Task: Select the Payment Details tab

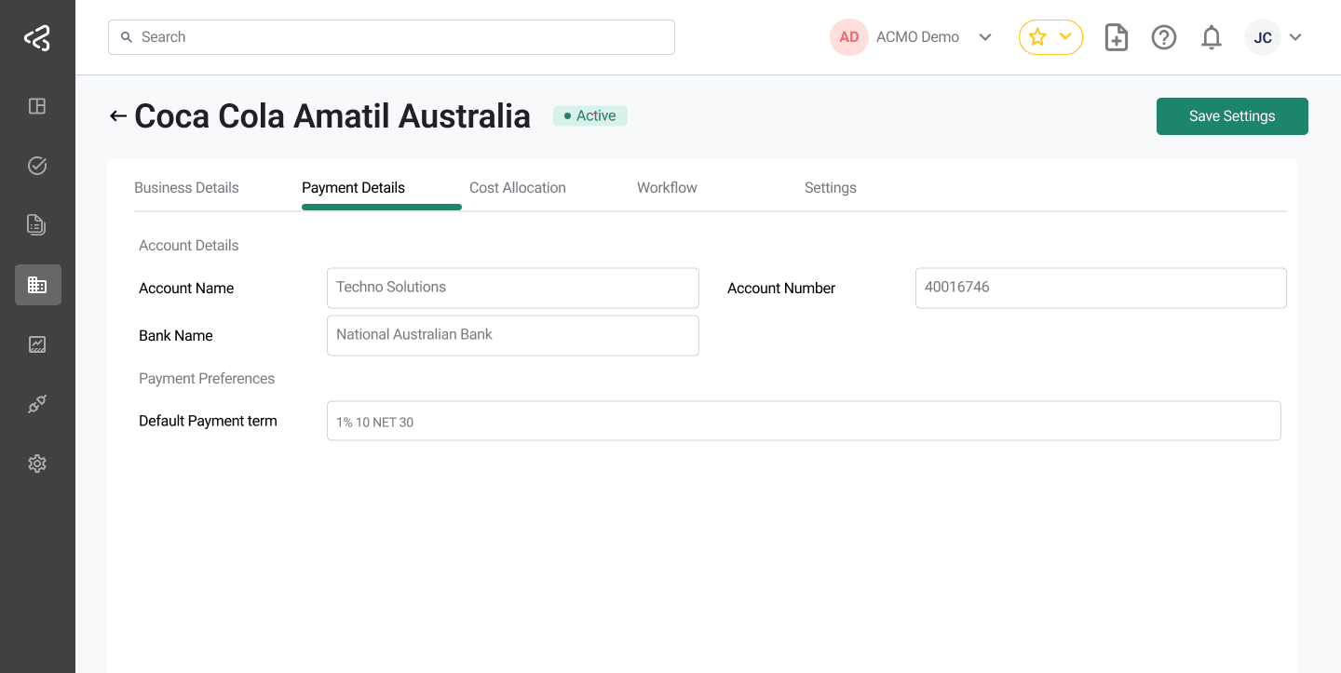Action: tap(353, 187)
